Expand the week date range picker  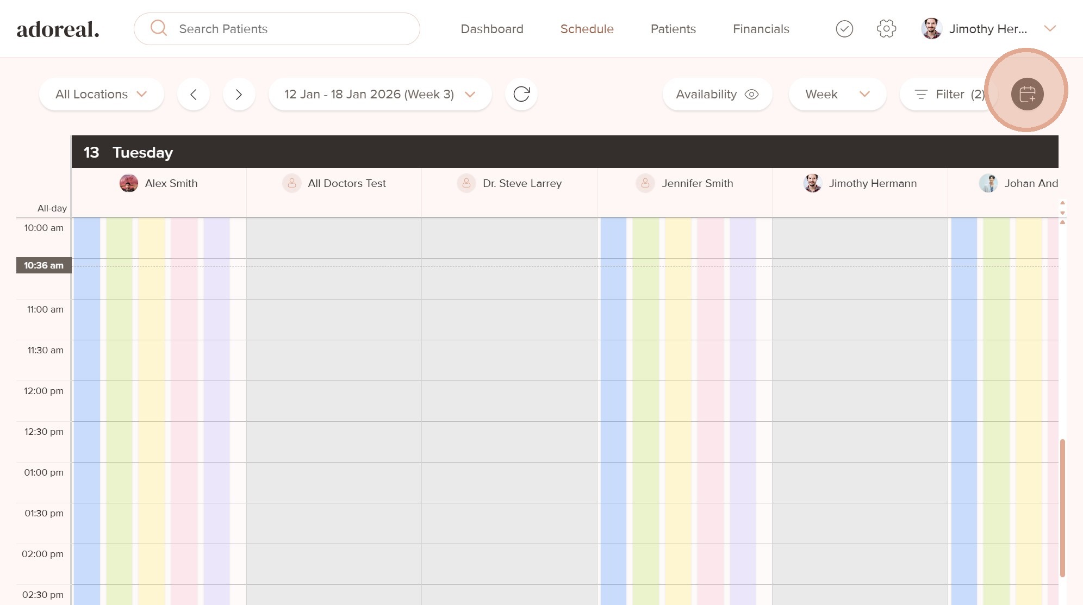(379, 94)
